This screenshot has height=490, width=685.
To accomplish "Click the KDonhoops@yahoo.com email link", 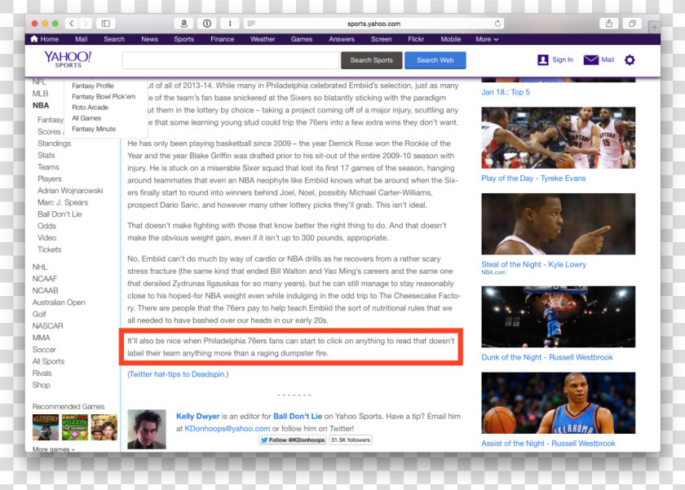I will [x=228, y=428].
